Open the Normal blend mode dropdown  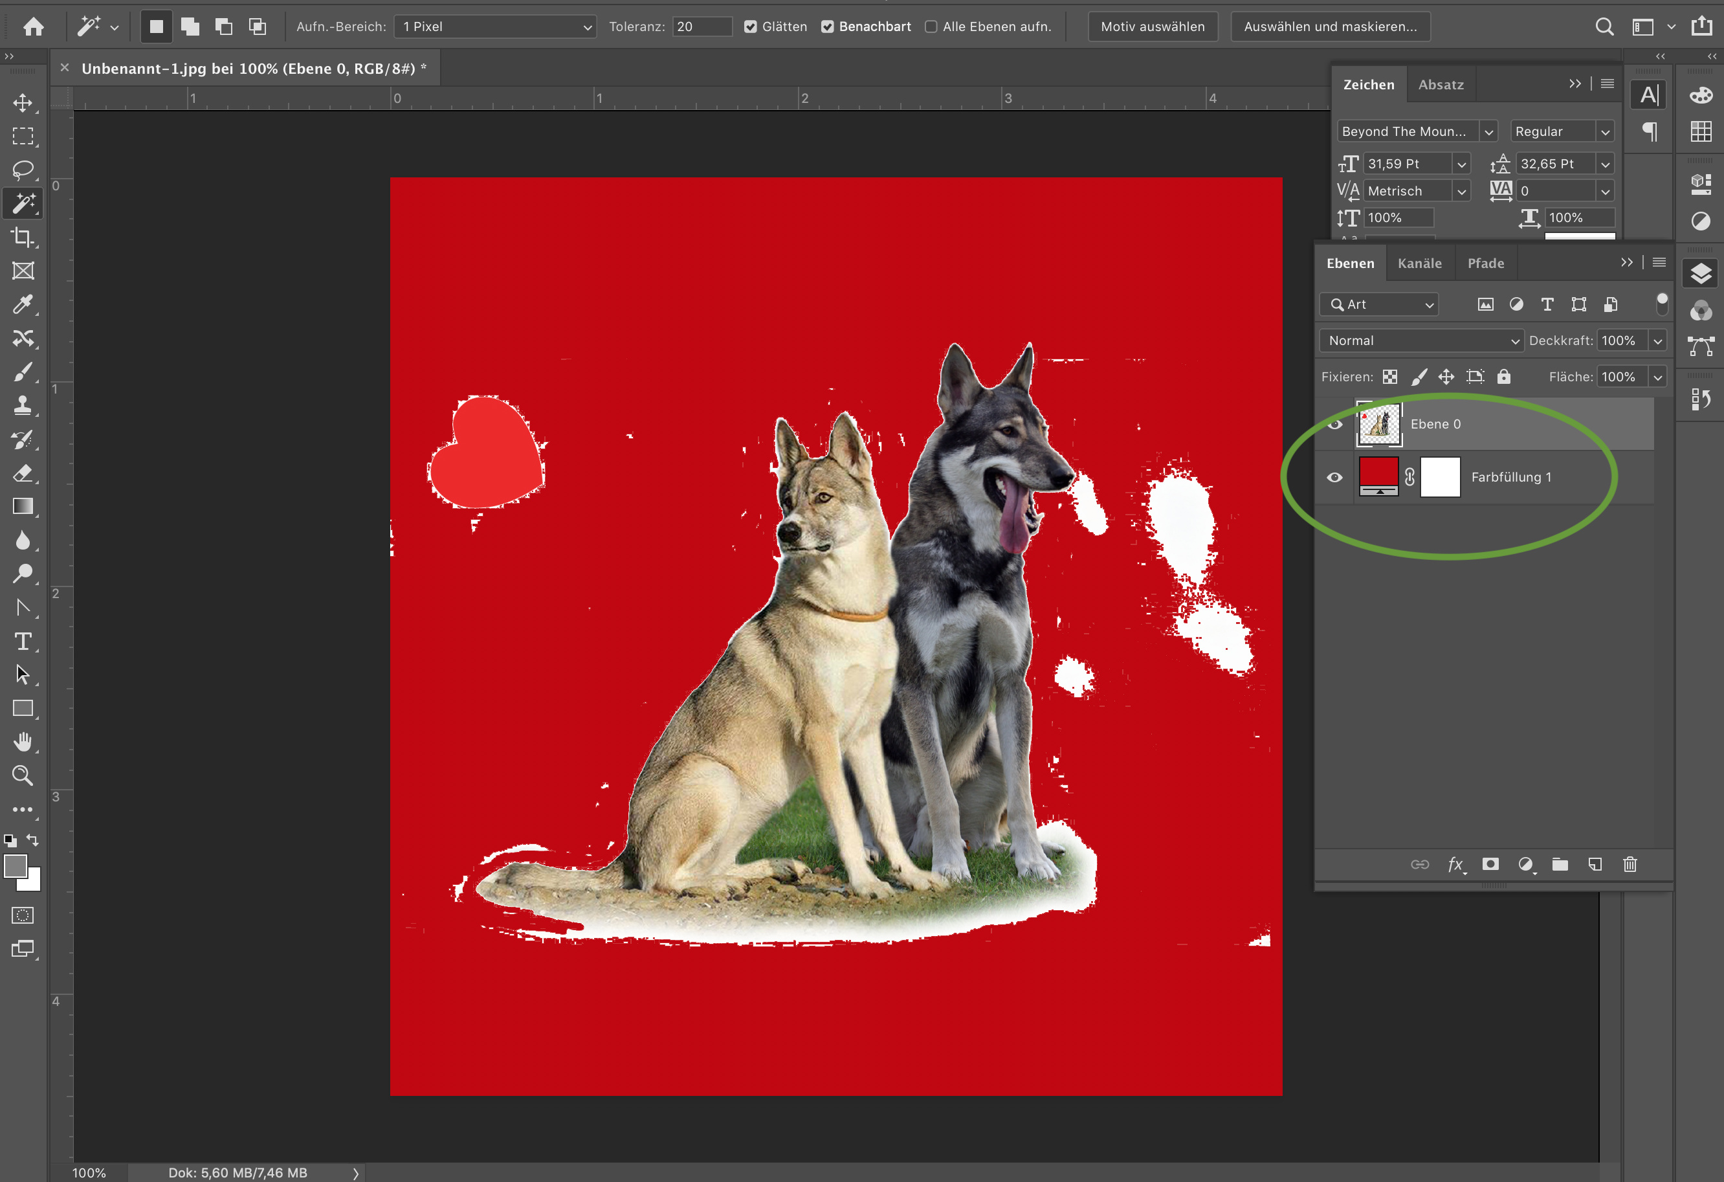[x=1420, y=340]
